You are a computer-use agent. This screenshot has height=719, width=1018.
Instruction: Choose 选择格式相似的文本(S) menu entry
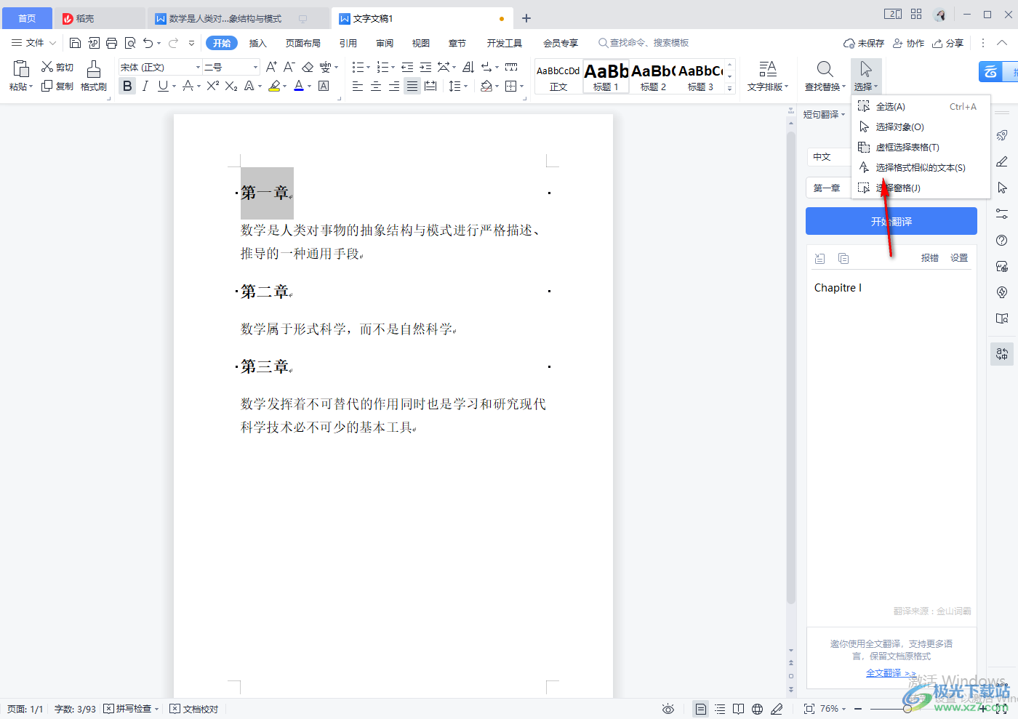coord(921,167)
